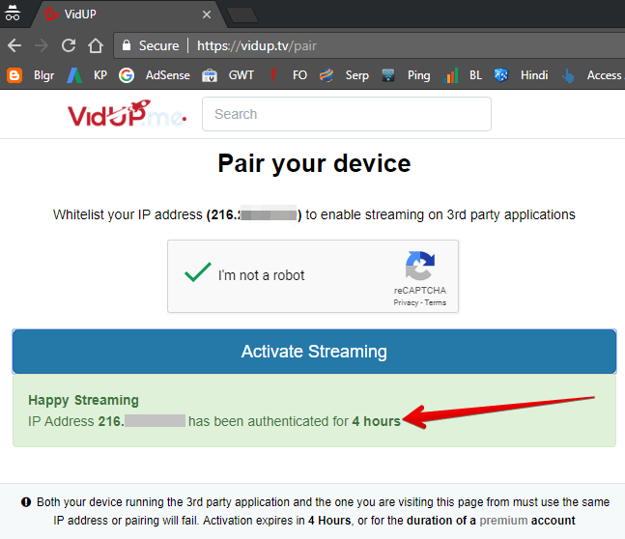Click the browser back arrow
The height and width of the screenshot is (539, 625).
coord(14,45)
